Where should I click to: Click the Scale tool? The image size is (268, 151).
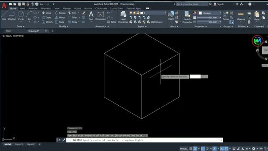click(59, 22)
